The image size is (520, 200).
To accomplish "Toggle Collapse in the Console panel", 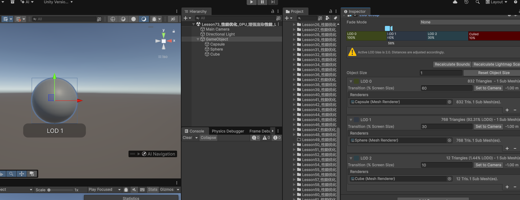I will pyautogui.click(x=208, y=138).
